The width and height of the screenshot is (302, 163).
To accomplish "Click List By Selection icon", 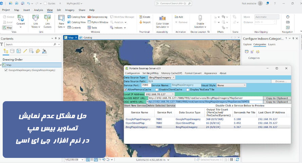I will point(19,51).
